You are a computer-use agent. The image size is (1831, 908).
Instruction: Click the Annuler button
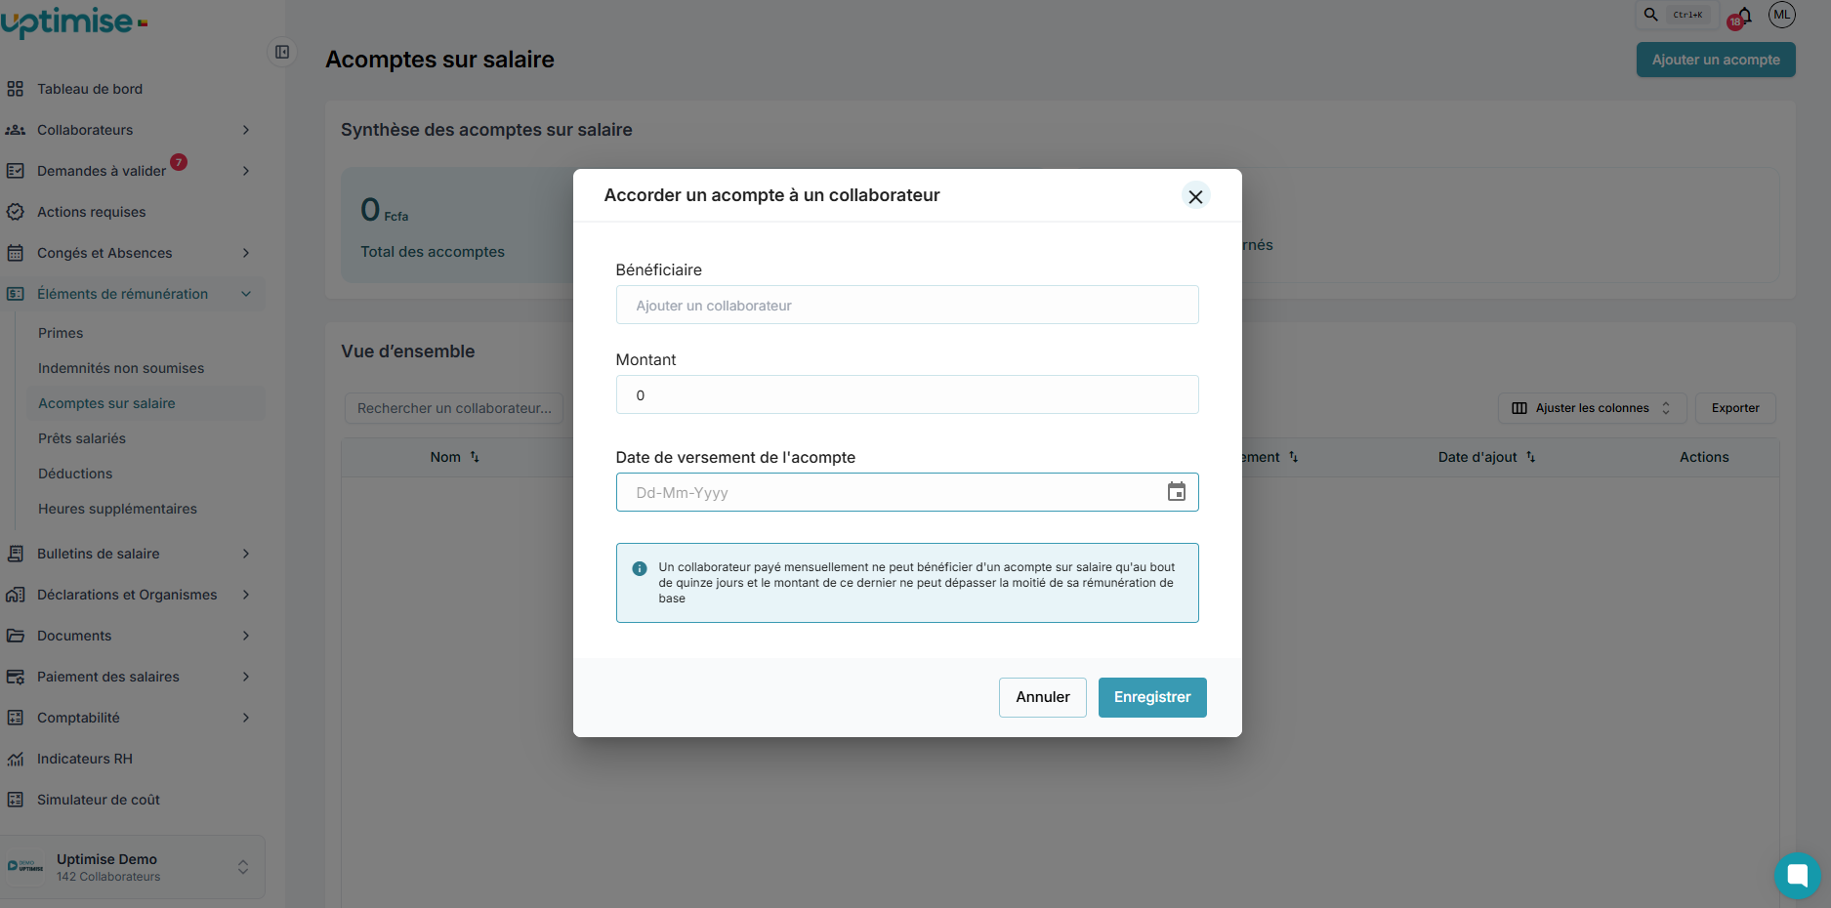[x=1042, y=697]
